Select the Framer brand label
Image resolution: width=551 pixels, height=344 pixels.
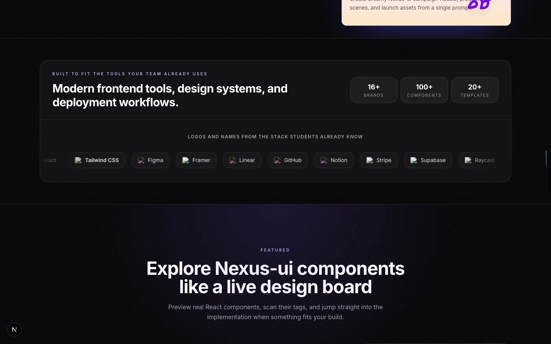[201, 160]
